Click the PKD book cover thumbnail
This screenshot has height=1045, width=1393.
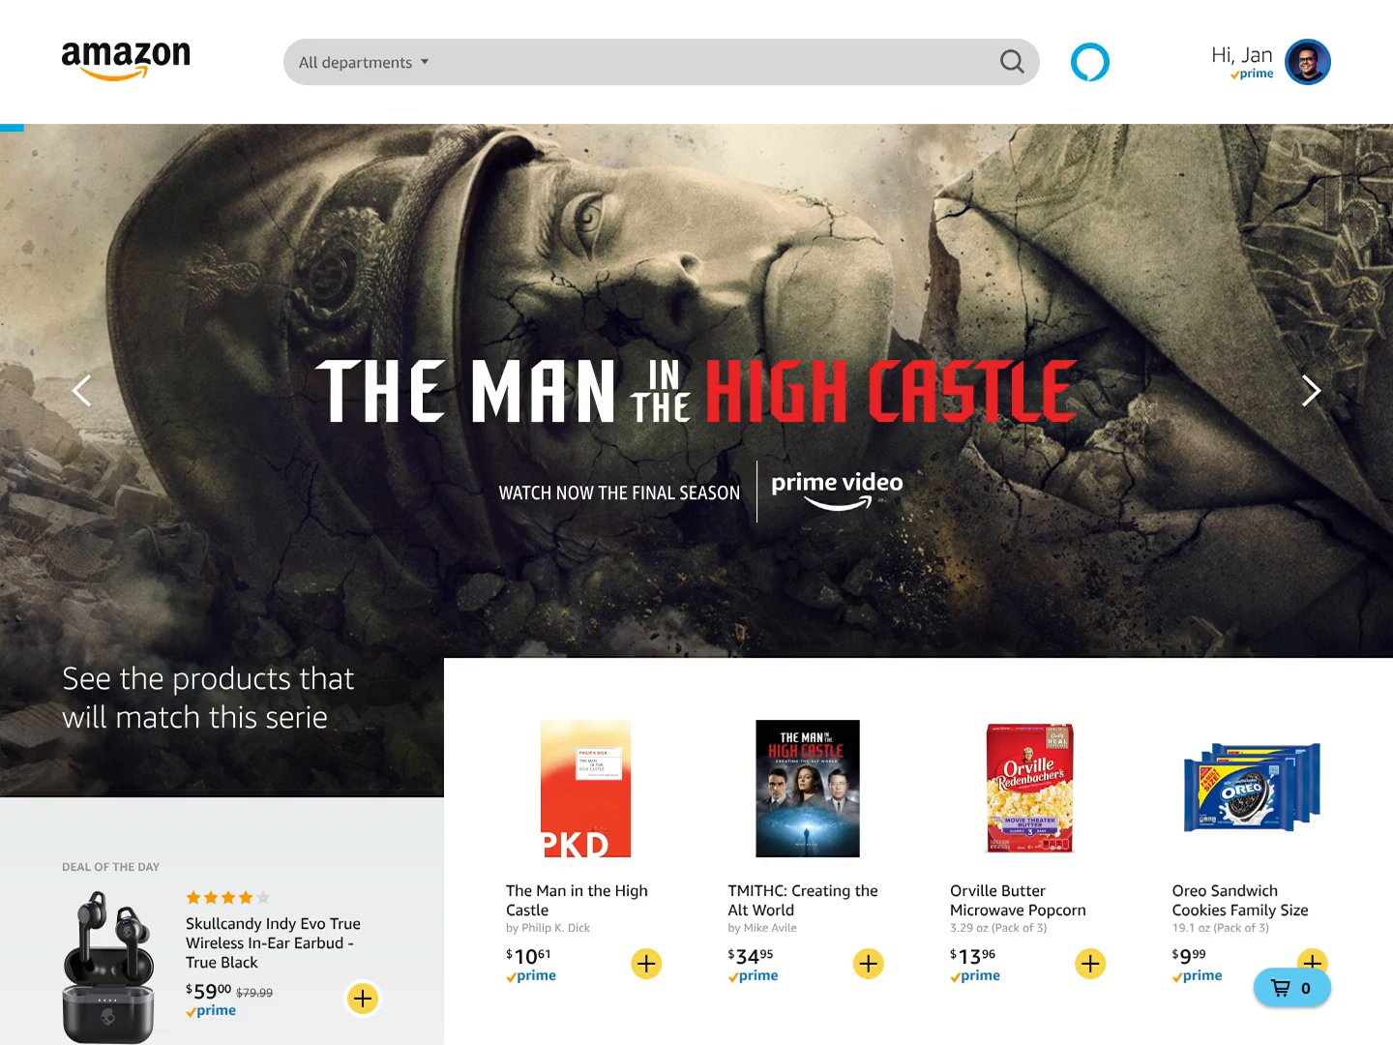[x=586, y=789]
